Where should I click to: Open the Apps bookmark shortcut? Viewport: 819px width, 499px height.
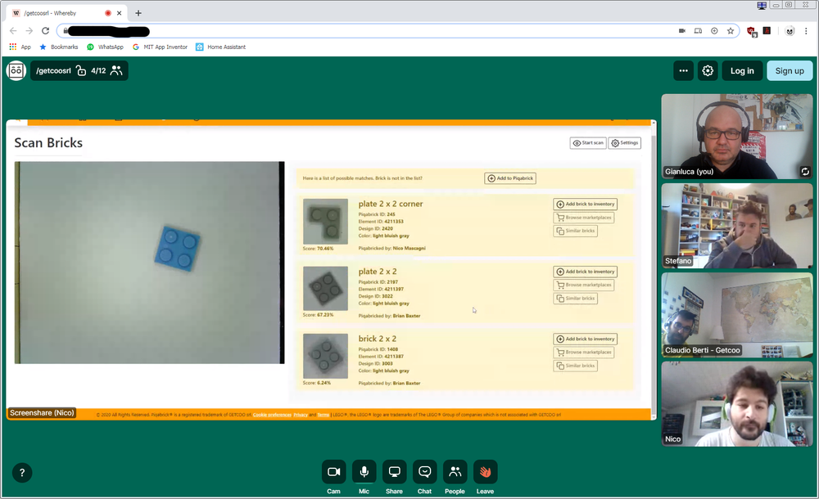point(20,47)
